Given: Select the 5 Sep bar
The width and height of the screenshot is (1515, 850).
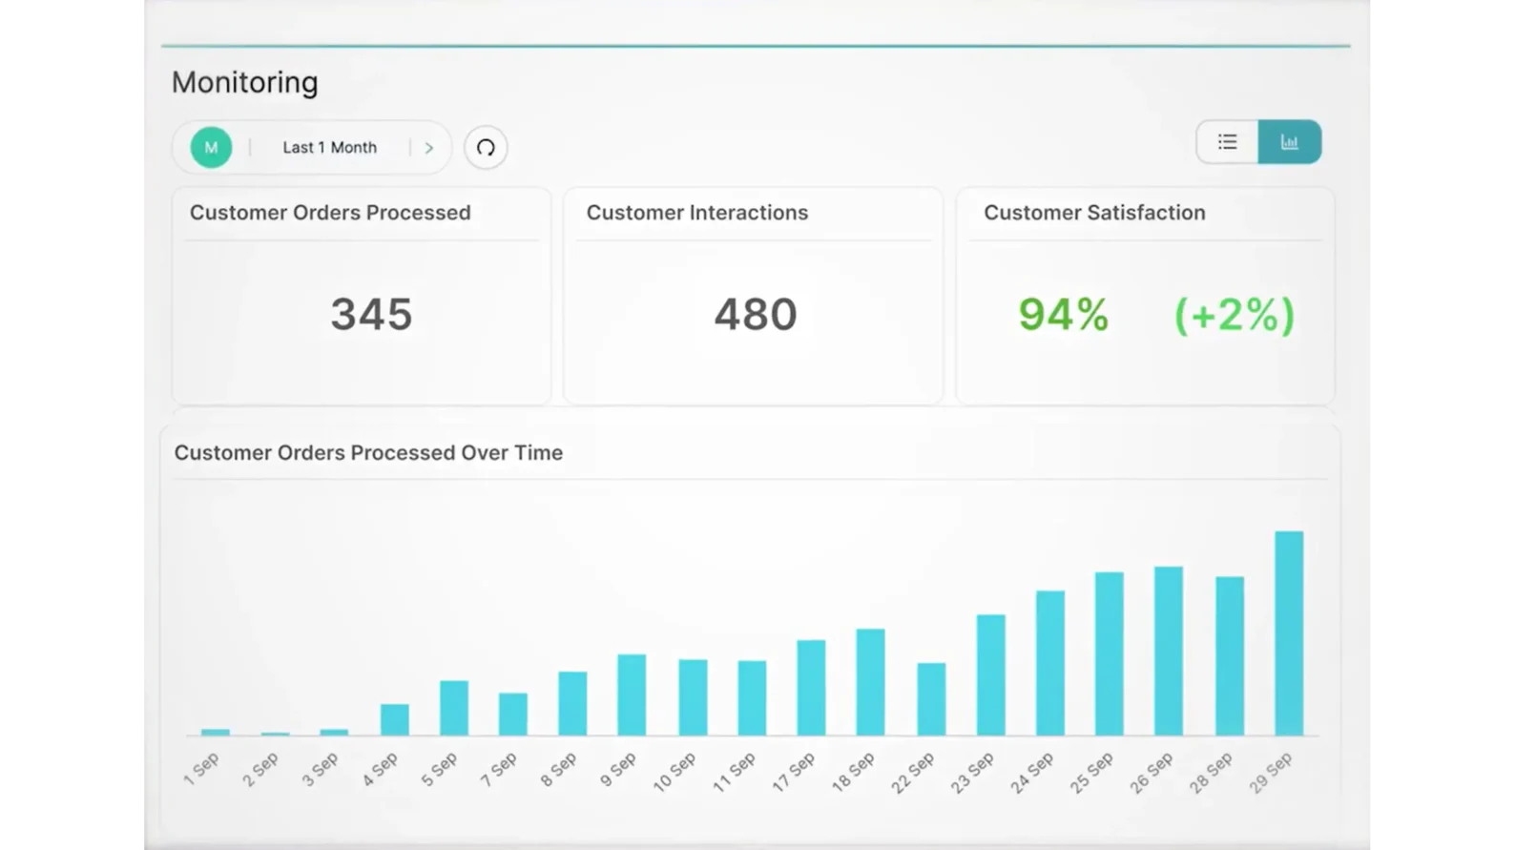Looking at the screenshot, I should click(x=454, y=708).
